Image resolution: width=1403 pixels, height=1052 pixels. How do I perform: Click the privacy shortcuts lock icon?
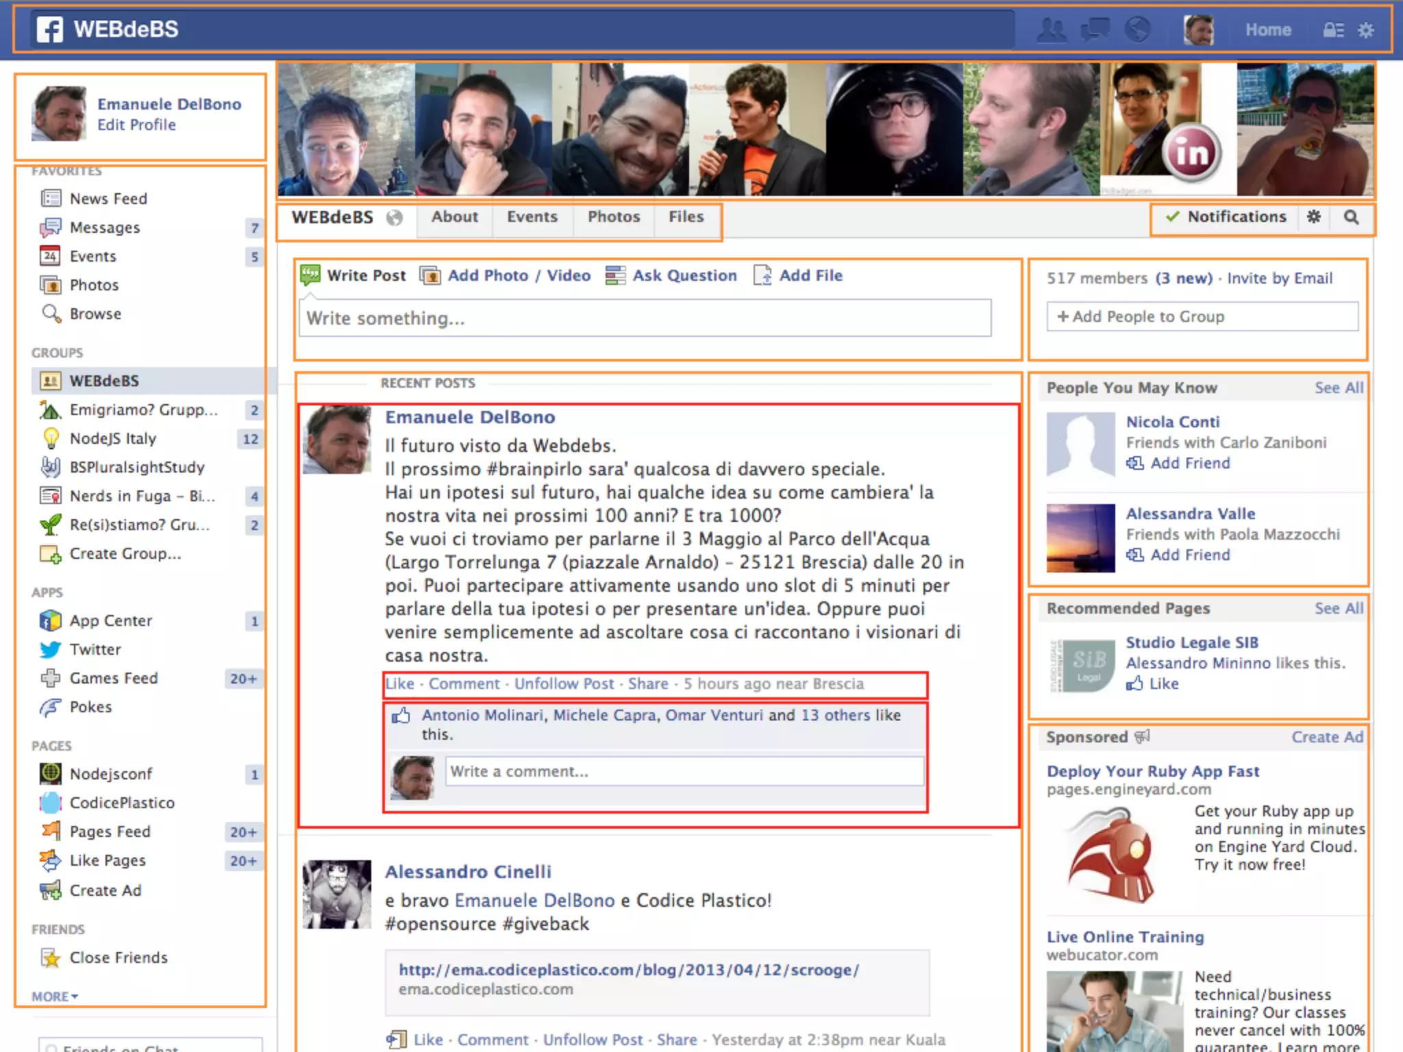pos(1332,30)
